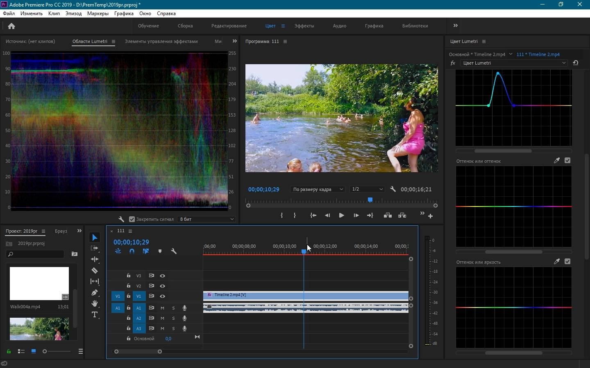
Task: Open the 8 bit depth dropdown
Action: tap(206, 219)
